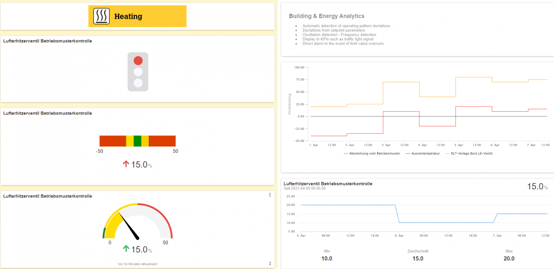Click the Min value 10.0

click(x=327, y=259)
